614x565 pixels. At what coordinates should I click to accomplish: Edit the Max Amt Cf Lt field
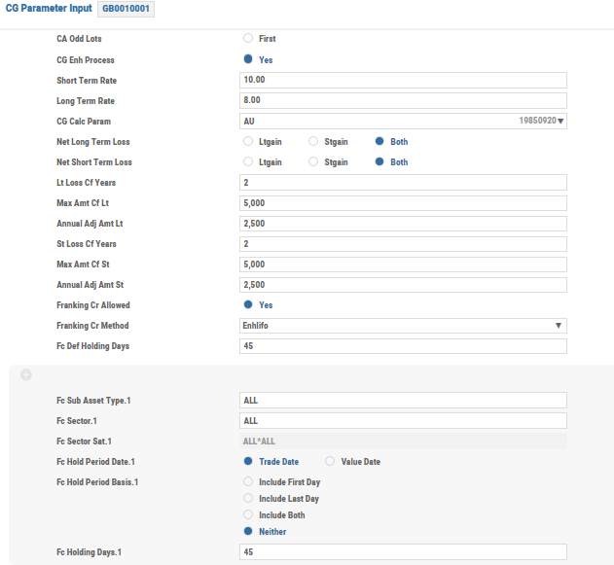(402, 203)
